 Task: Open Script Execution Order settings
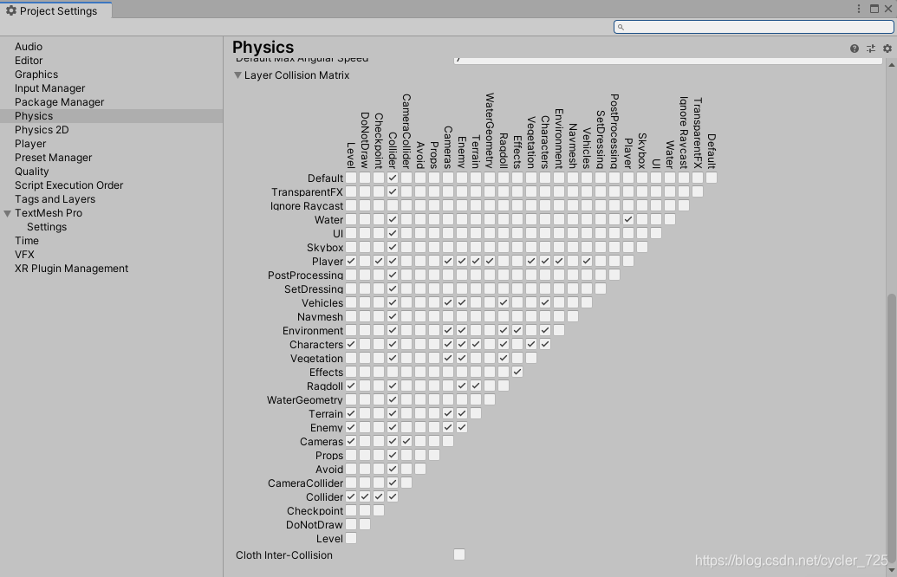click(68, 185)
